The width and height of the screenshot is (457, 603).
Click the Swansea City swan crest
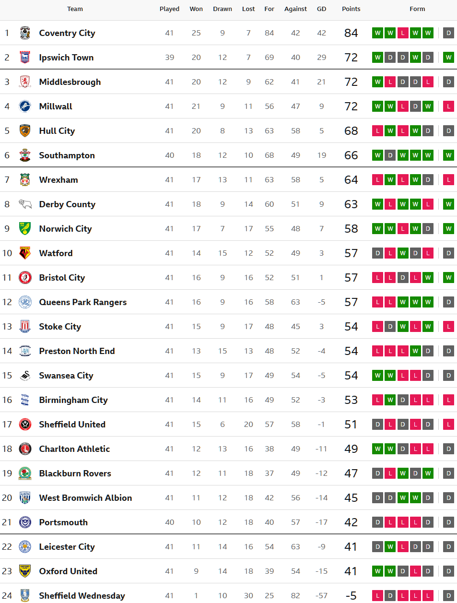point(25,376)
